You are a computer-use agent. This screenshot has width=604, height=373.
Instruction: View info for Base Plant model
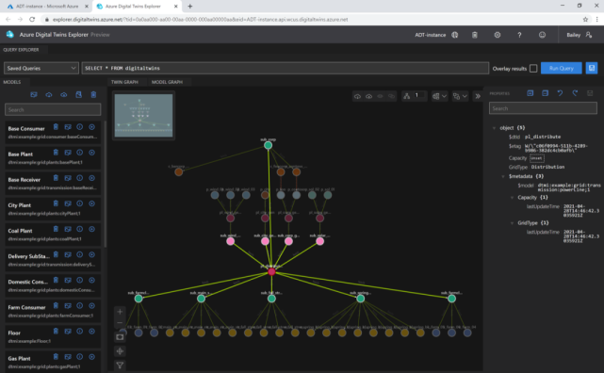[80, 153]
